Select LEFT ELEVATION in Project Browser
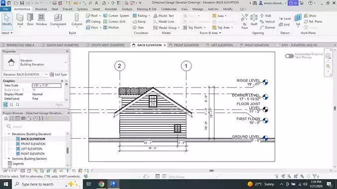Screen dimensions: 337x189 (31, 149)
